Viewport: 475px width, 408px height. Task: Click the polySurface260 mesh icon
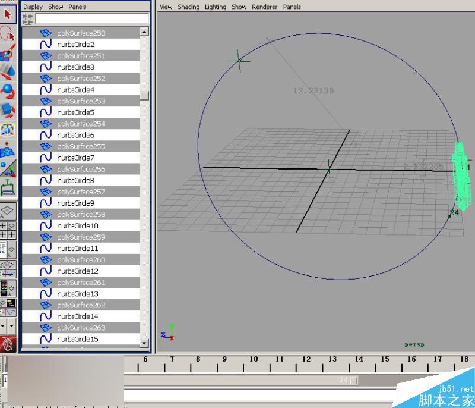[46, 260]
